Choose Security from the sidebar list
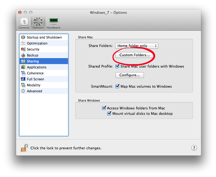The image size is (216, 177). click(44, 49)
